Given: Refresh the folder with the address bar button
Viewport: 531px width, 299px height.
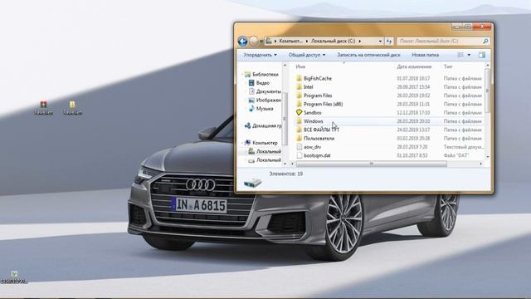Looking at the screenshot, I should [x=389, y=41].
